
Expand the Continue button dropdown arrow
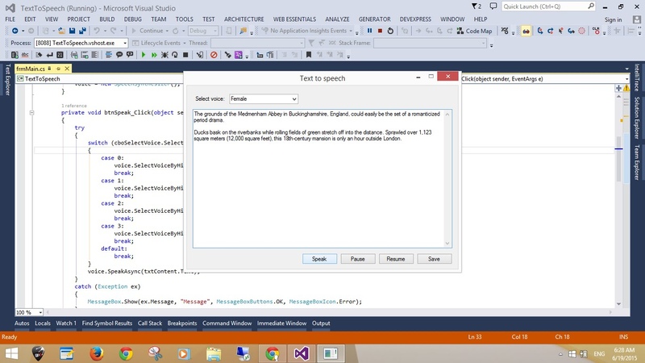[167, 31]
